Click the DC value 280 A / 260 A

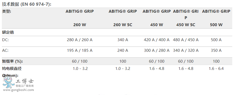coord(80,40)
